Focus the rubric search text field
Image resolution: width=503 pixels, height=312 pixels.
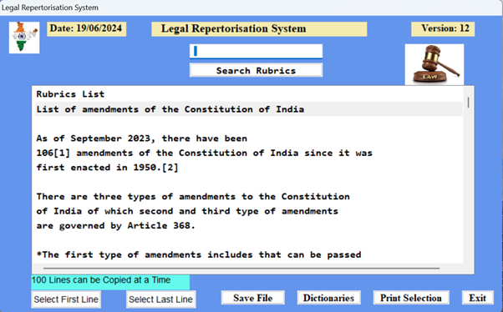[x=256, y=51]
